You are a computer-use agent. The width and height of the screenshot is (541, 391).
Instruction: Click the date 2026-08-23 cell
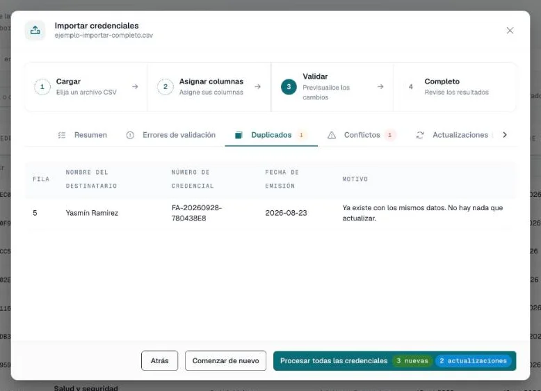[286, 213]
